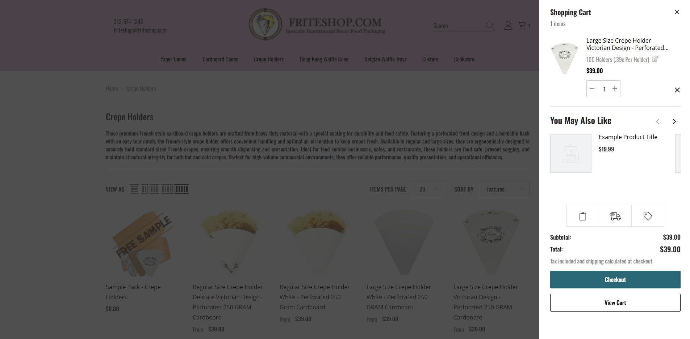Remove the crepe holder item from cart
The height and width of the screenshot is (339, 690).
click(677, 90)
